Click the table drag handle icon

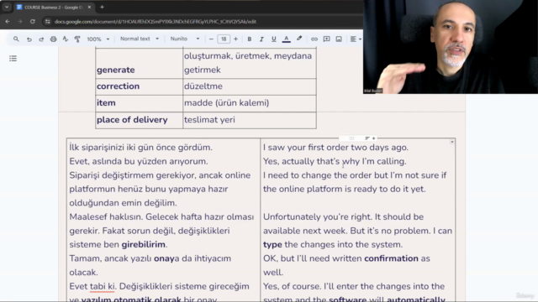pyautogui.click(x=351, y=138)
